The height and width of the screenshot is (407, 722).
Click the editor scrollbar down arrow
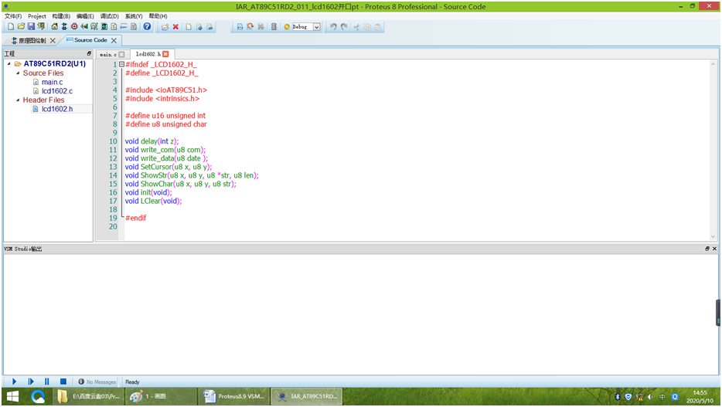coord(713,236)
